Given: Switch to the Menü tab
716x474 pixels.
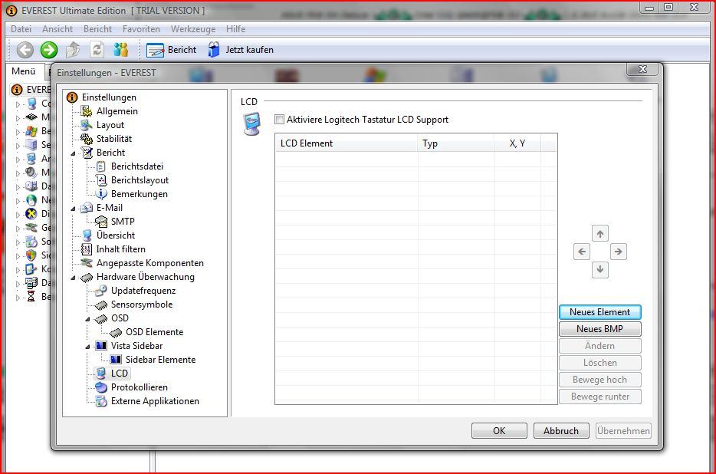Looking at the screenshot, I should [23, 71].
